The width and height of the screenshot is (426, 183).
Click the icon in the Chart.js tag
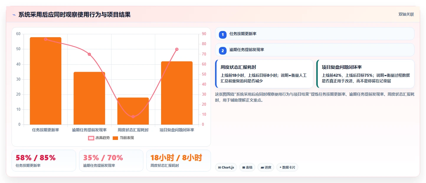[x=219, y=167]
